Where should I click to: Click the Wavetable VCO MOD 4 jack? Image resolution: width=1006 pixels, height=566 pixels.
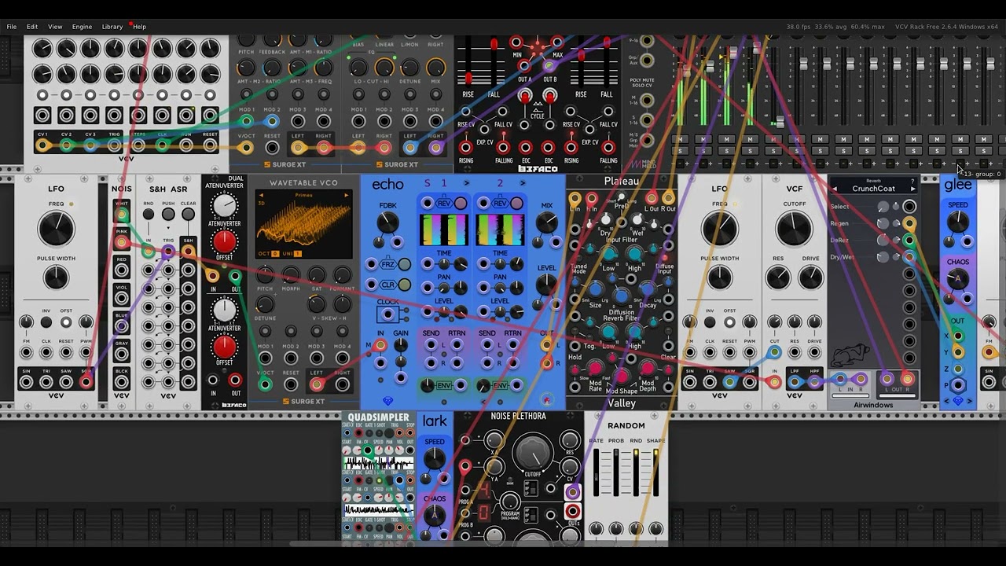tap(343, 358)
